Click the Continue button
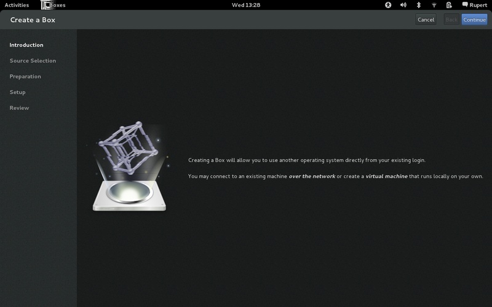This screenshot has height=307, width=492. pyautogui.click(x=474, y=20)
